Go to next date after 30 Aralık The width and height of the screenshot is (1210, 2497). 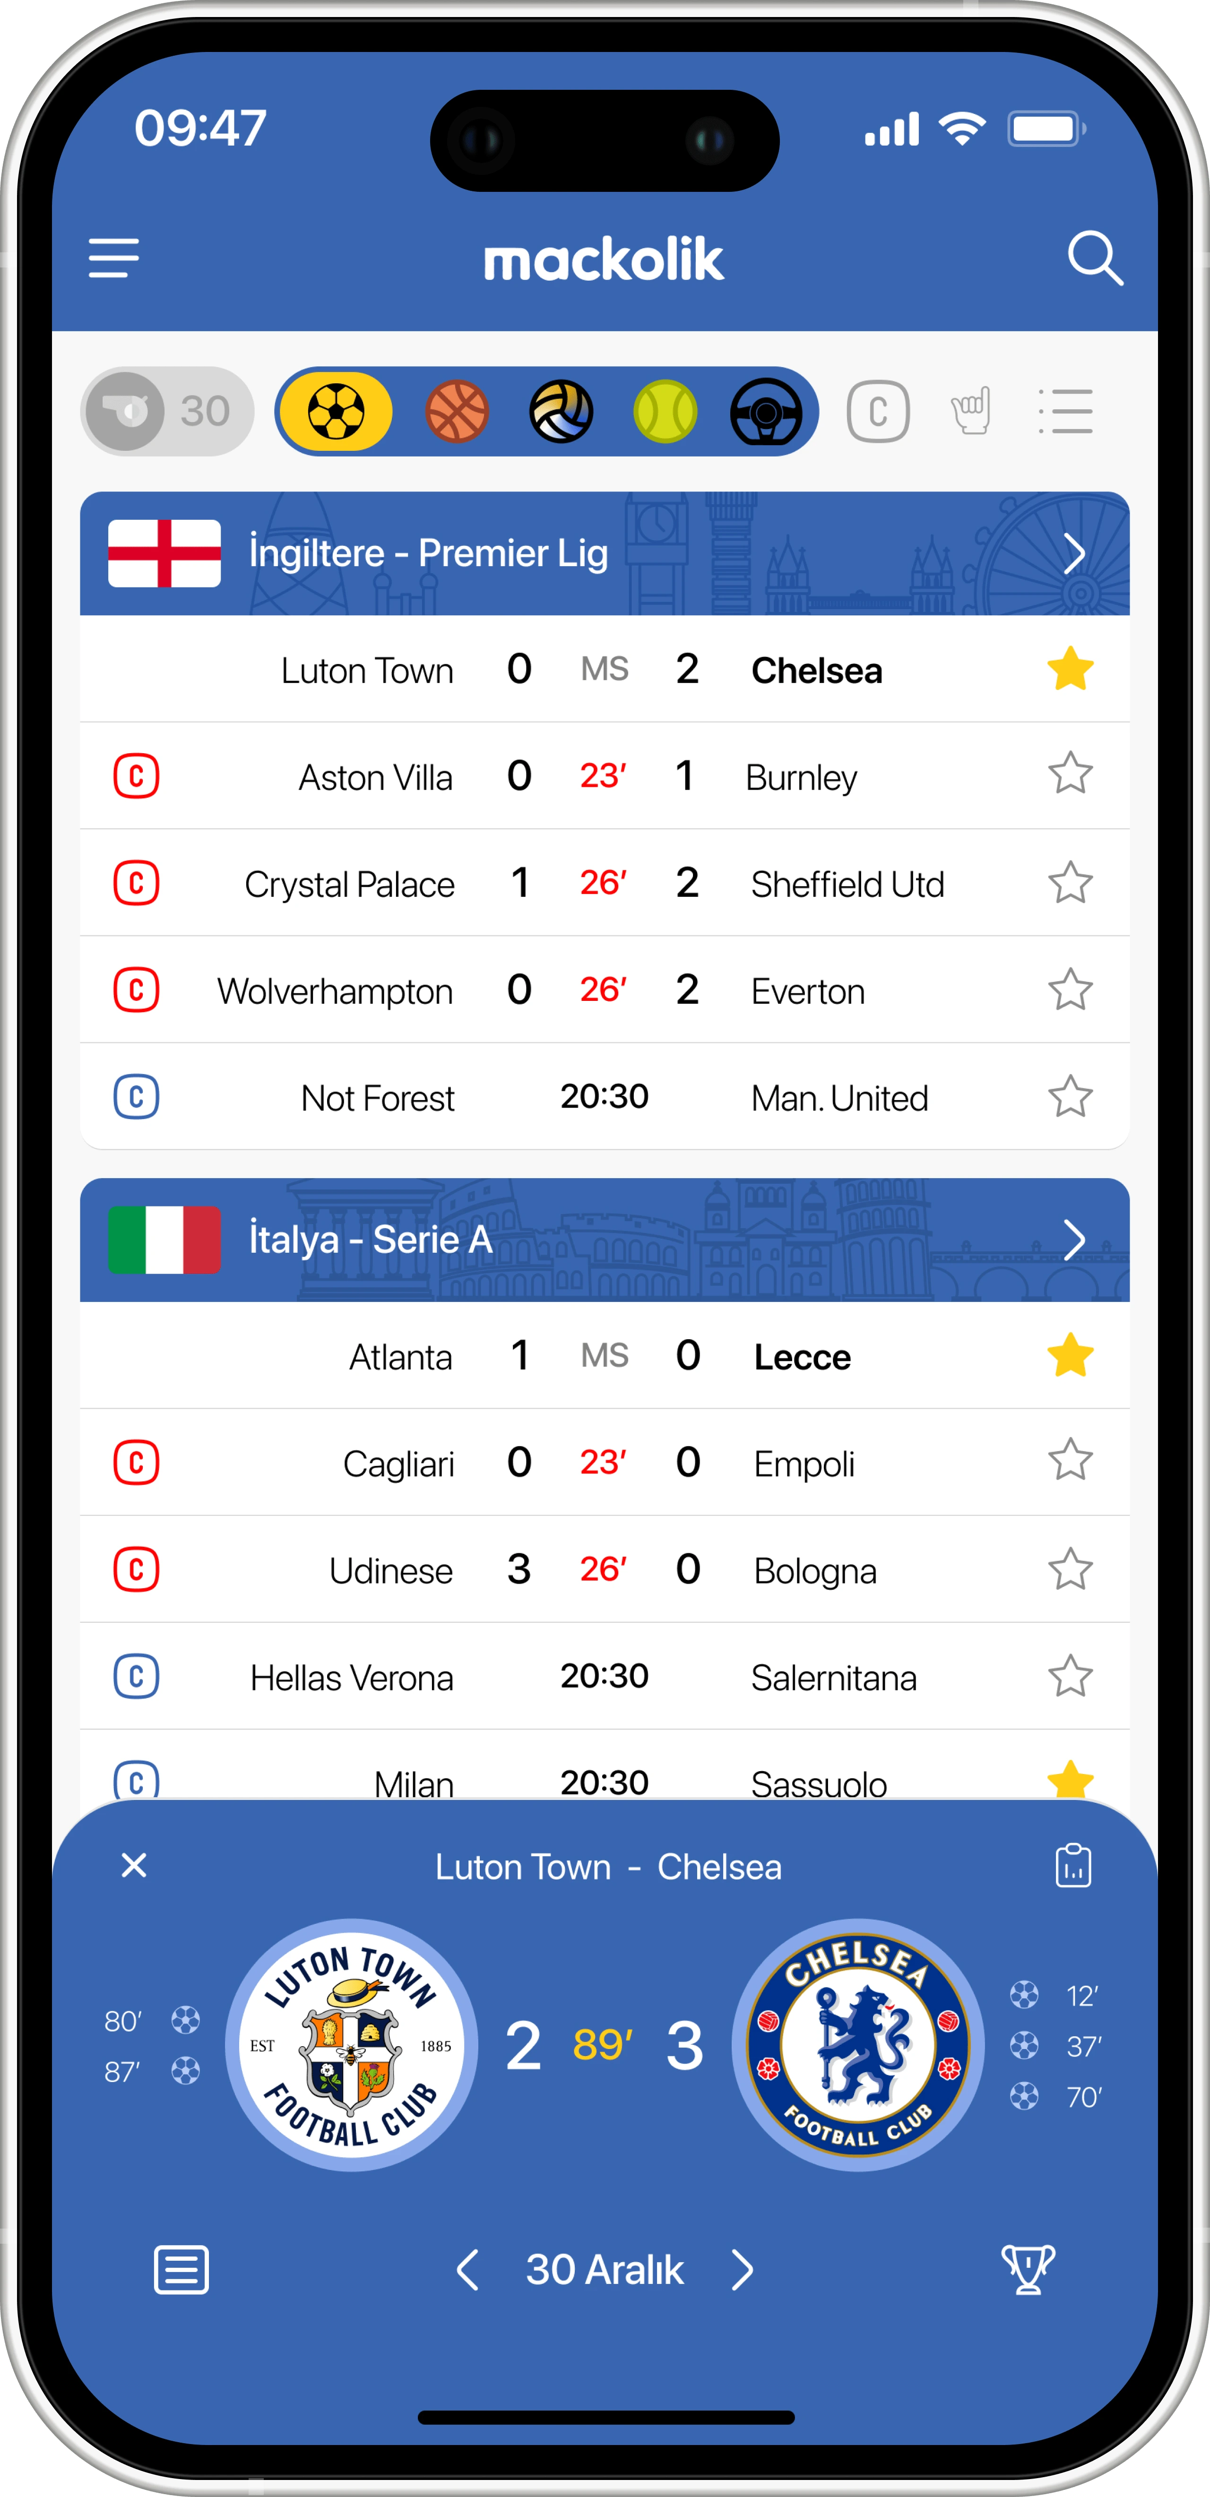(x=743, y=2270)
